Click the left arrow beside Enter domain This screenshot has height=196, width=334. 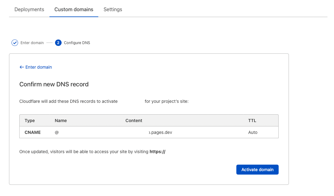tap(21, 67)
